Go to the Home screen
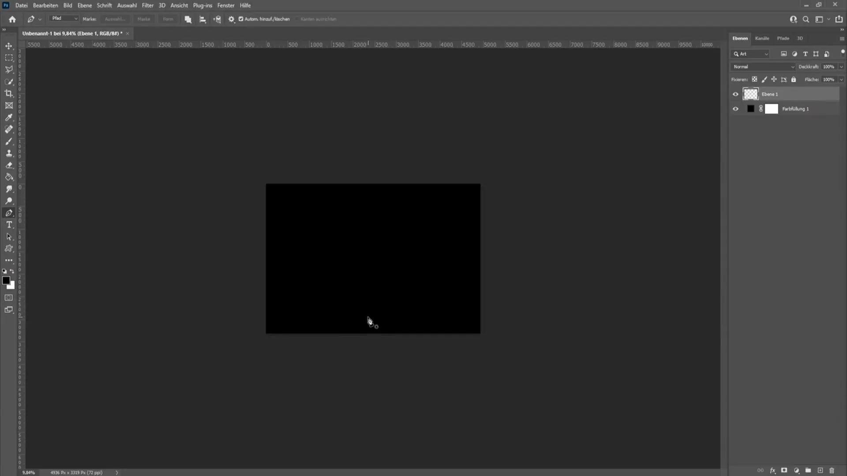The image size is (847, 476). click(x=12, y=19)
